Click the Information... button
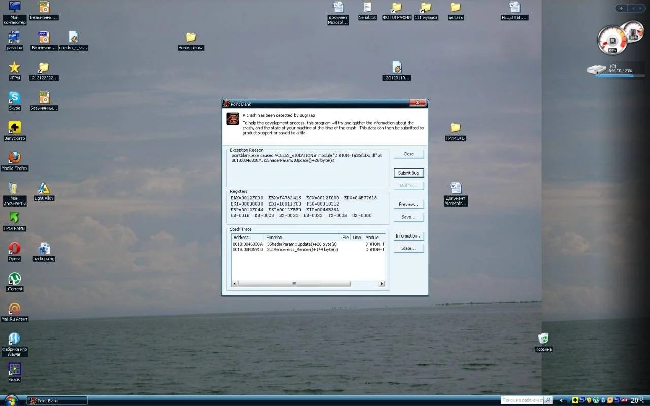 click(408, 236)
